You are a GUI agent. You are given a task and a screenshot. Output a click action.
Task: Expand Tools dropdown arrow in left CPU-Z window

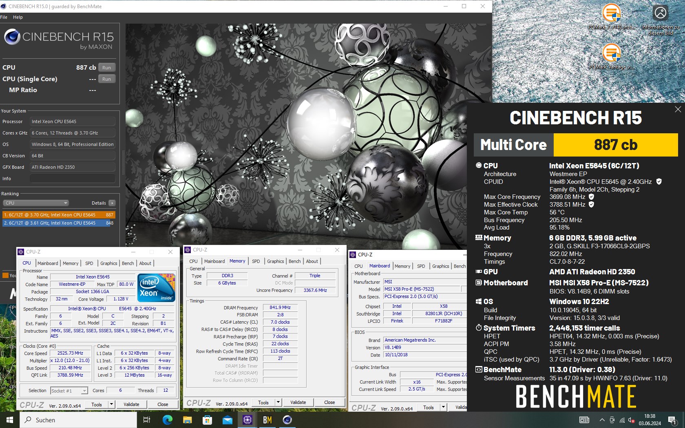pos(111,404)
